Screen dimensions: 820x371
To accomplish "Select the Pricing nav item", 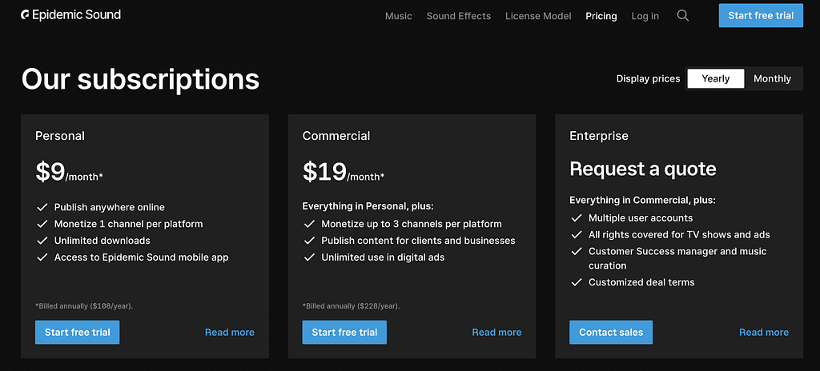I will point(601,16).
